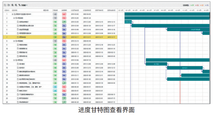Image resolution: width=214 pixels, height=124 pixels.
Task: Click the file icon in row 10
Action: click(x=18, y=48)
